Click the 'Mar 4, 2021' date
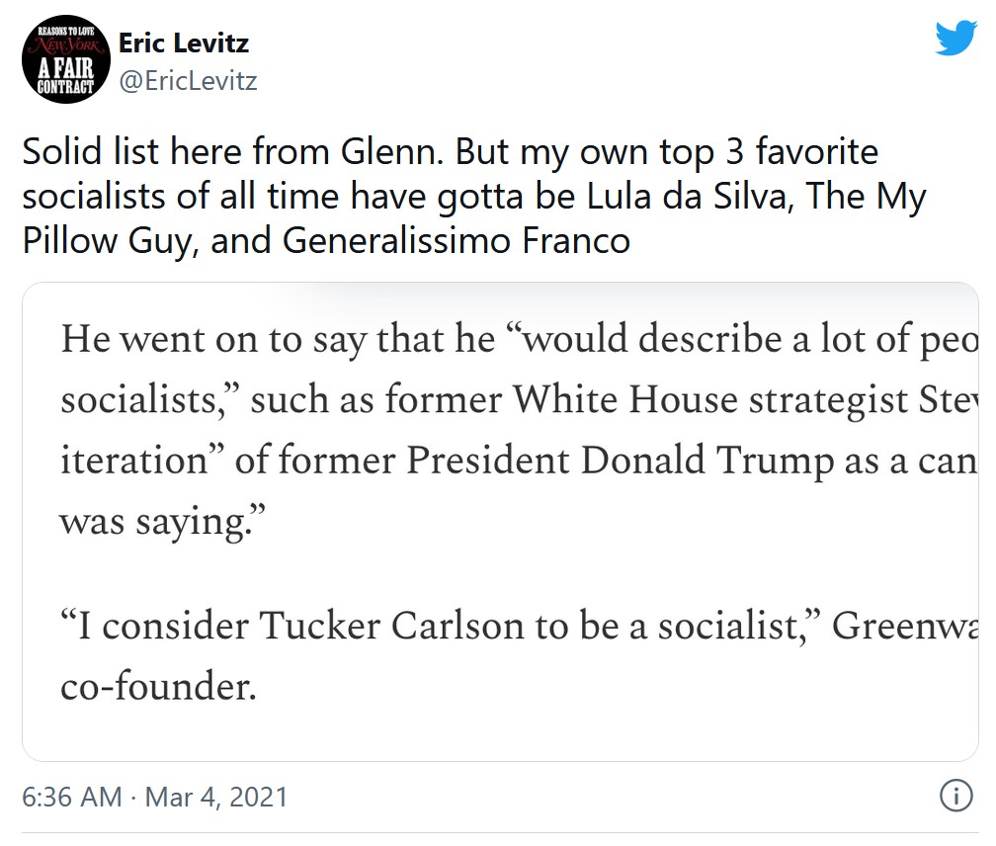 coord(216,798)
